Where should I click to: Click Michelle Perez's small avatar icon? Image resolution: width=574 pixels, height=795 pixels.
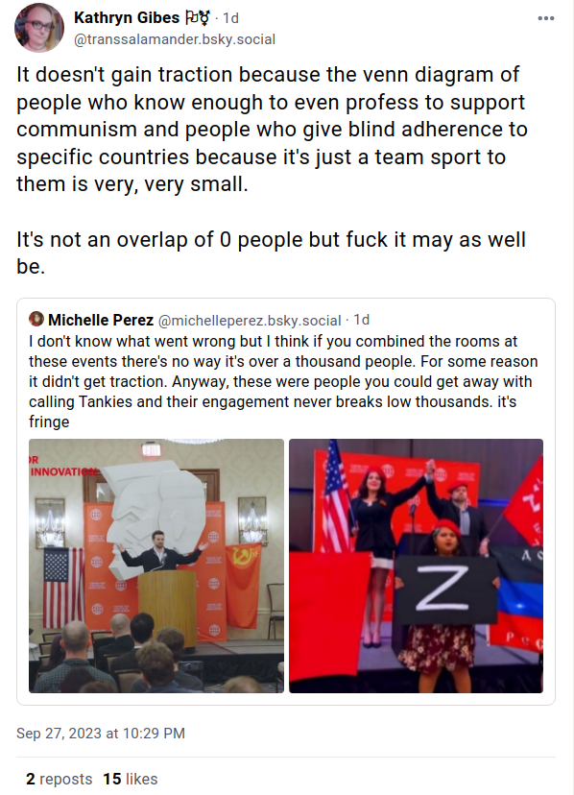coord(36,319)
